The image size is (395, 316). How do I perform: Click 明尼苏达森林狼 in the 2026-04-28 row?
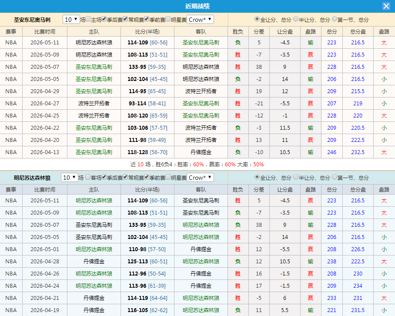201,262
